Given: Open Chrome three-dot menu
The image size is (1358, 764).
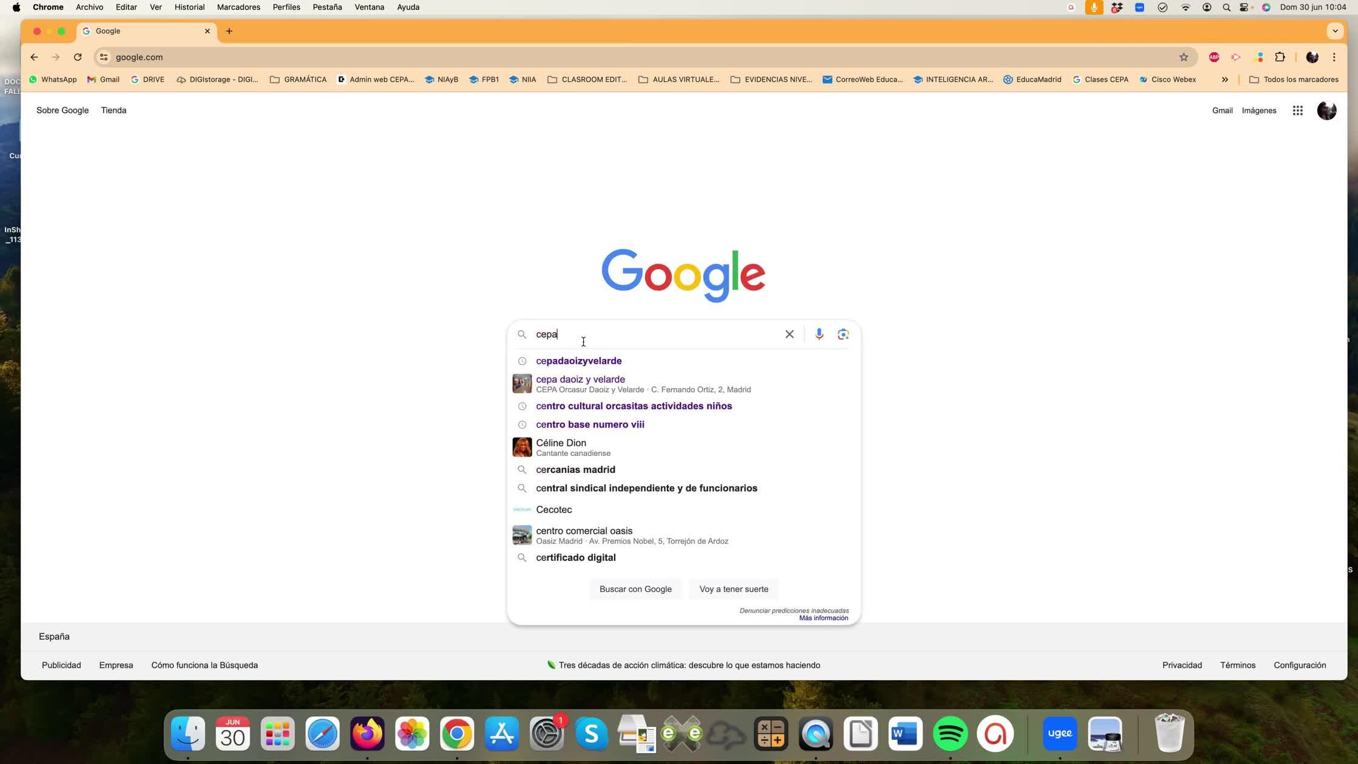Looking at the screenshot, I should pos(1334,57).
